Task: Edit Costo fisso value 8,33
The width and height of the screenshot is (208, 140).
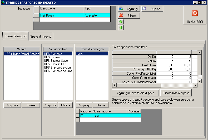Action: [165, 65]
